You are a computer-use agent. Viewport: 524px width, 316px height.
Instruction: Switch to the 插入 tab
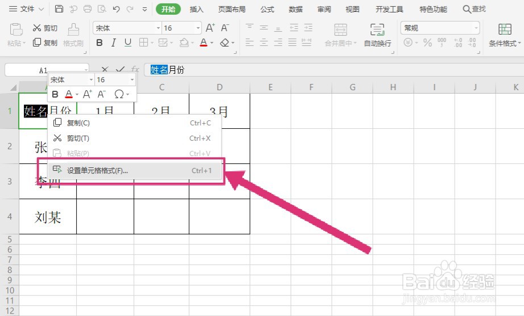point(197,9)
